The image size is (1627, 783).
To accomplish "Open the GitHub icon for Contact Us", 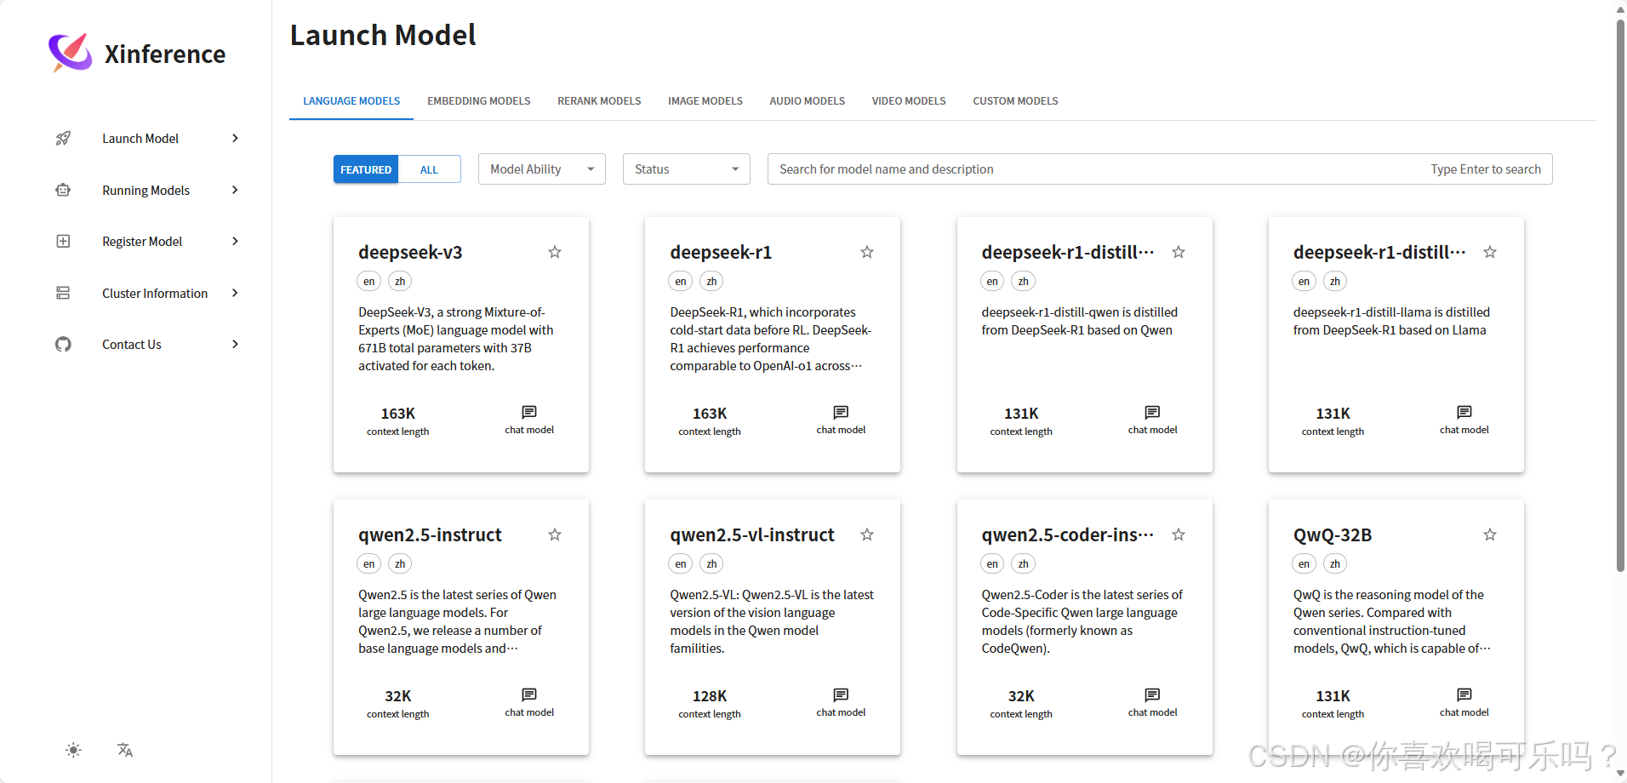I will pyautogui.click(x=63, y=345).
